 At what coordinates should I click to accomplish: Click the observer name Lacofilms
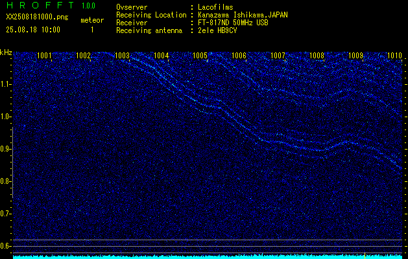(x=215, y=7)
